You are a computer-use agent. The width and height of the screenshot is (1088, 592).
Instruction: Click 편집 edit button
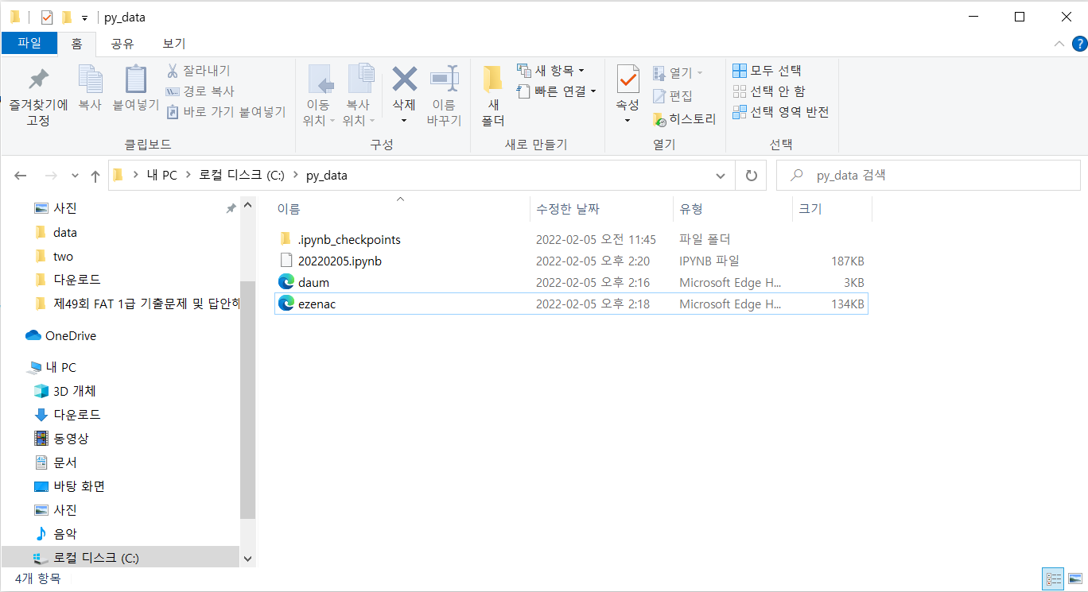click(x=672, y=96)
